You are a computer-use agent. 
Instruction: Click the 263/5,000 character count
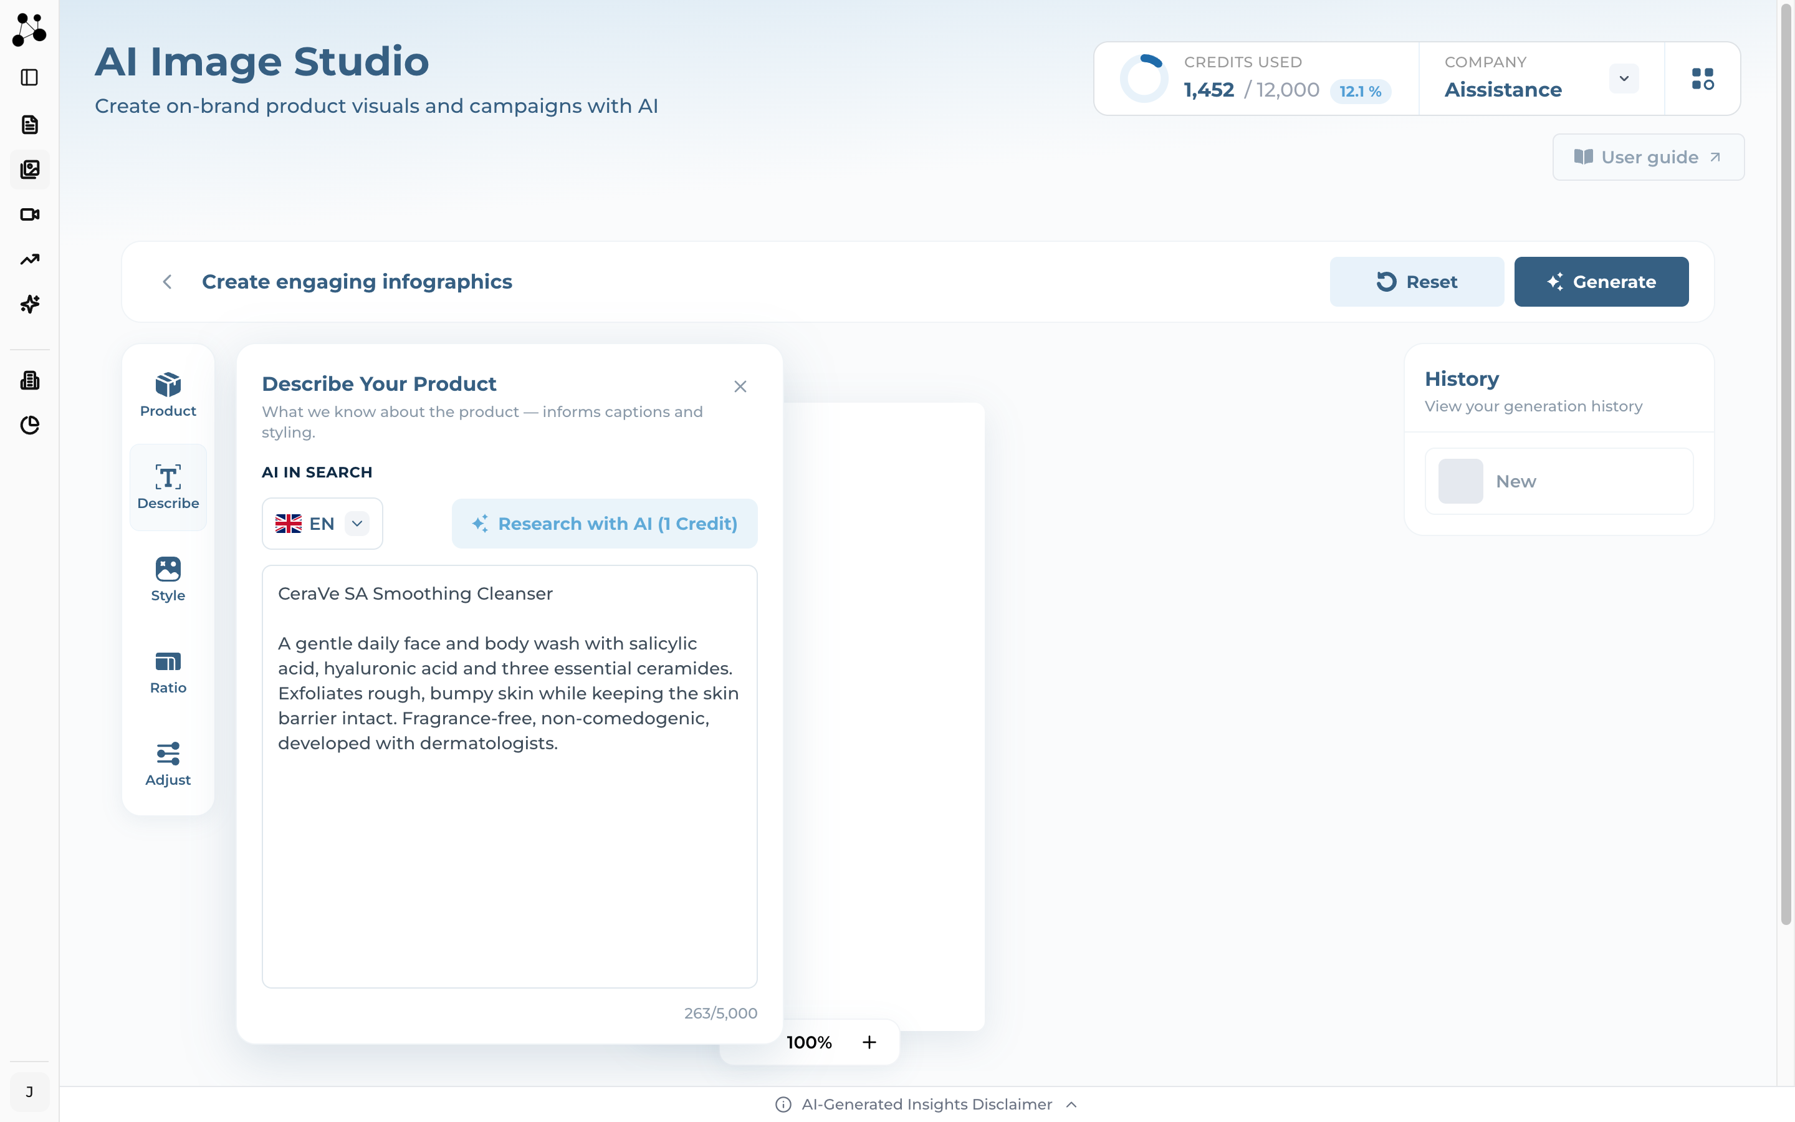pos(720,1013)
